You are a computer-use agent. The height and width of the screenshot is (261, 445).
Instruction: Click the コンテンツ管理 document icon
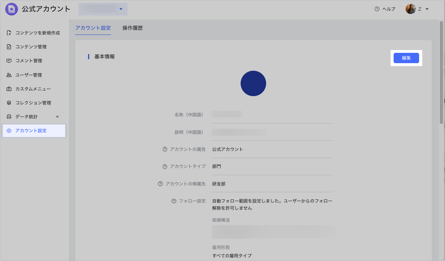point(9,47)
